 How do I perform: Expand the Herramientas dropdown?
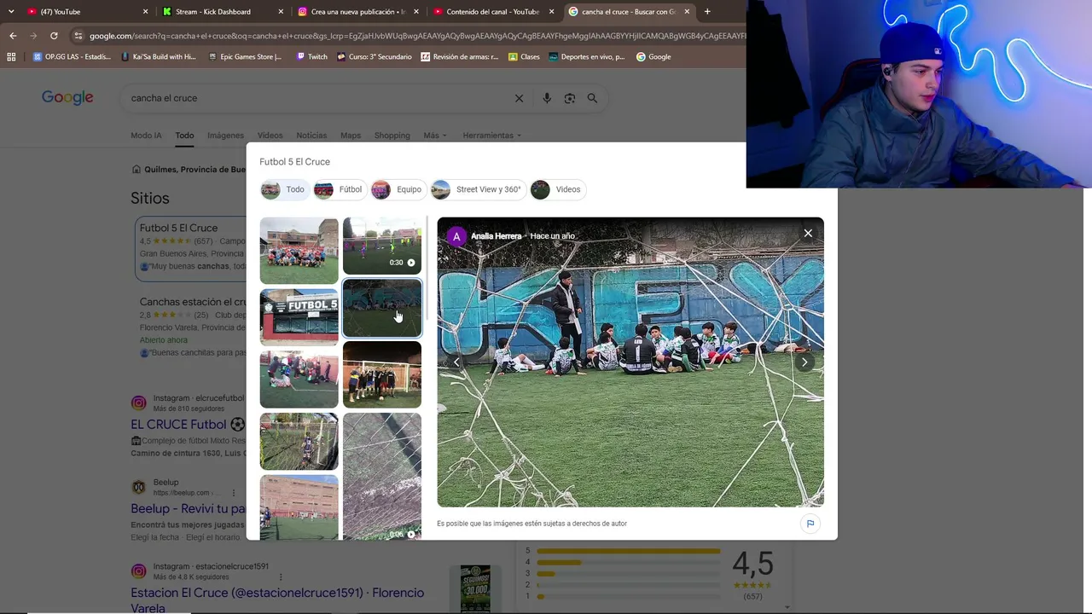pyautogui.click(x=492, y=136)
